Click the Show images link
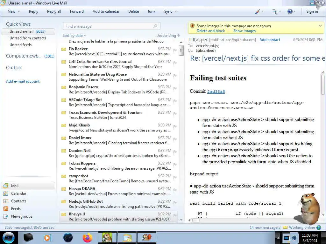Viewport: 326px width, 244px height. 244,31
